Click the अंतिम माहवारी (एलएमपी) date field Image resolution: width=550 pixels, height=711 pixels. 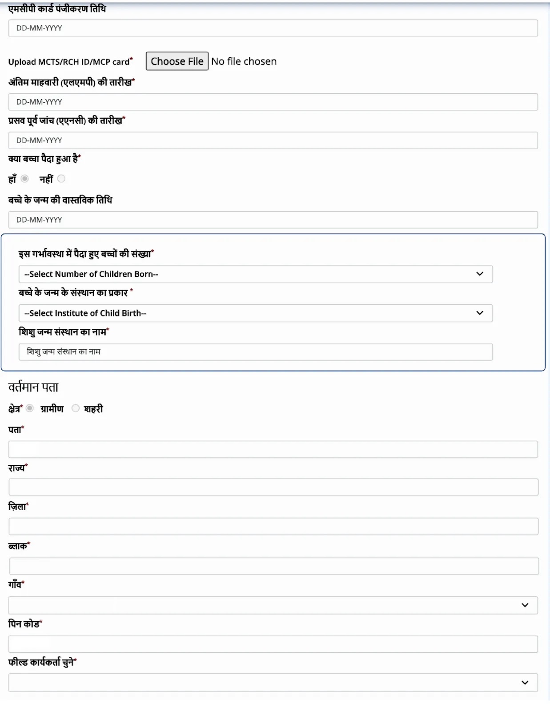pos(273,102)
